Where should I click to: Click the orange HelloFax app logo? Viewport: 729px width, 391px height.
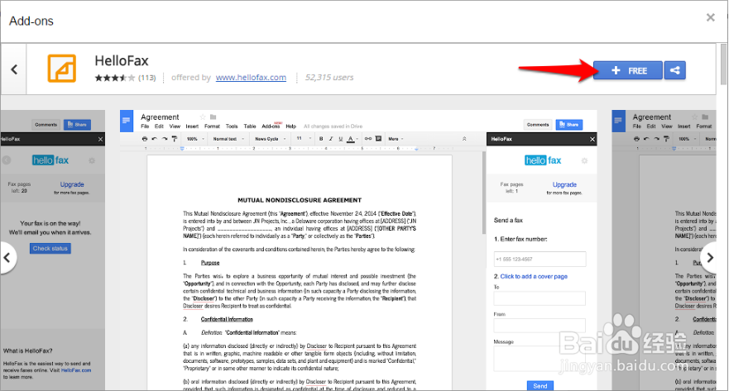click(62, 69)
